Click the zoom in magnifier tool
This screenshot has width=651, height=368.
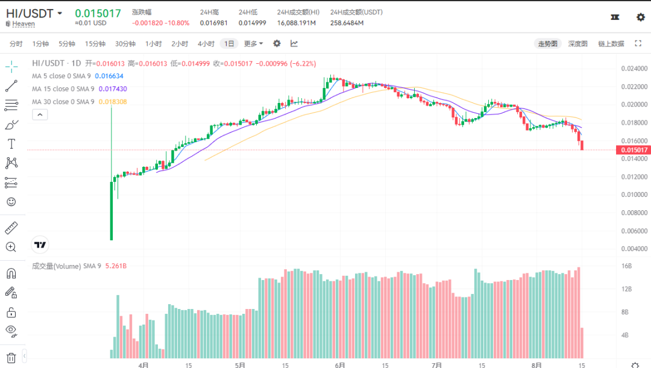[11, 247]
